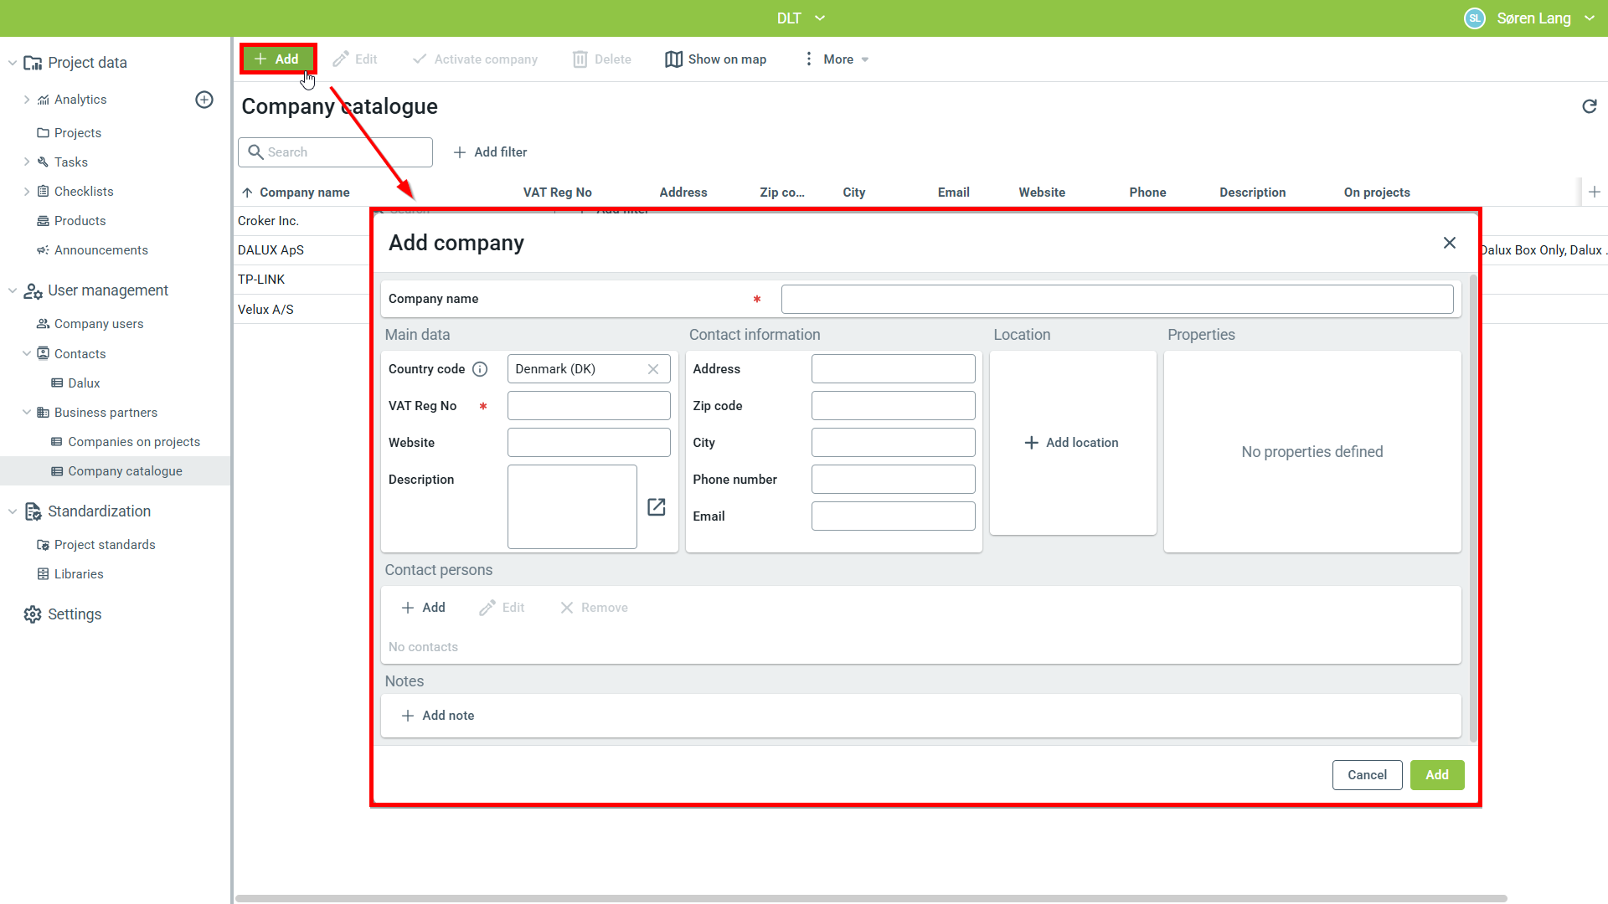Viewport: 1608px width, 904px height.
Task: Expand the Tasks tree item
Action: point(27,162)
